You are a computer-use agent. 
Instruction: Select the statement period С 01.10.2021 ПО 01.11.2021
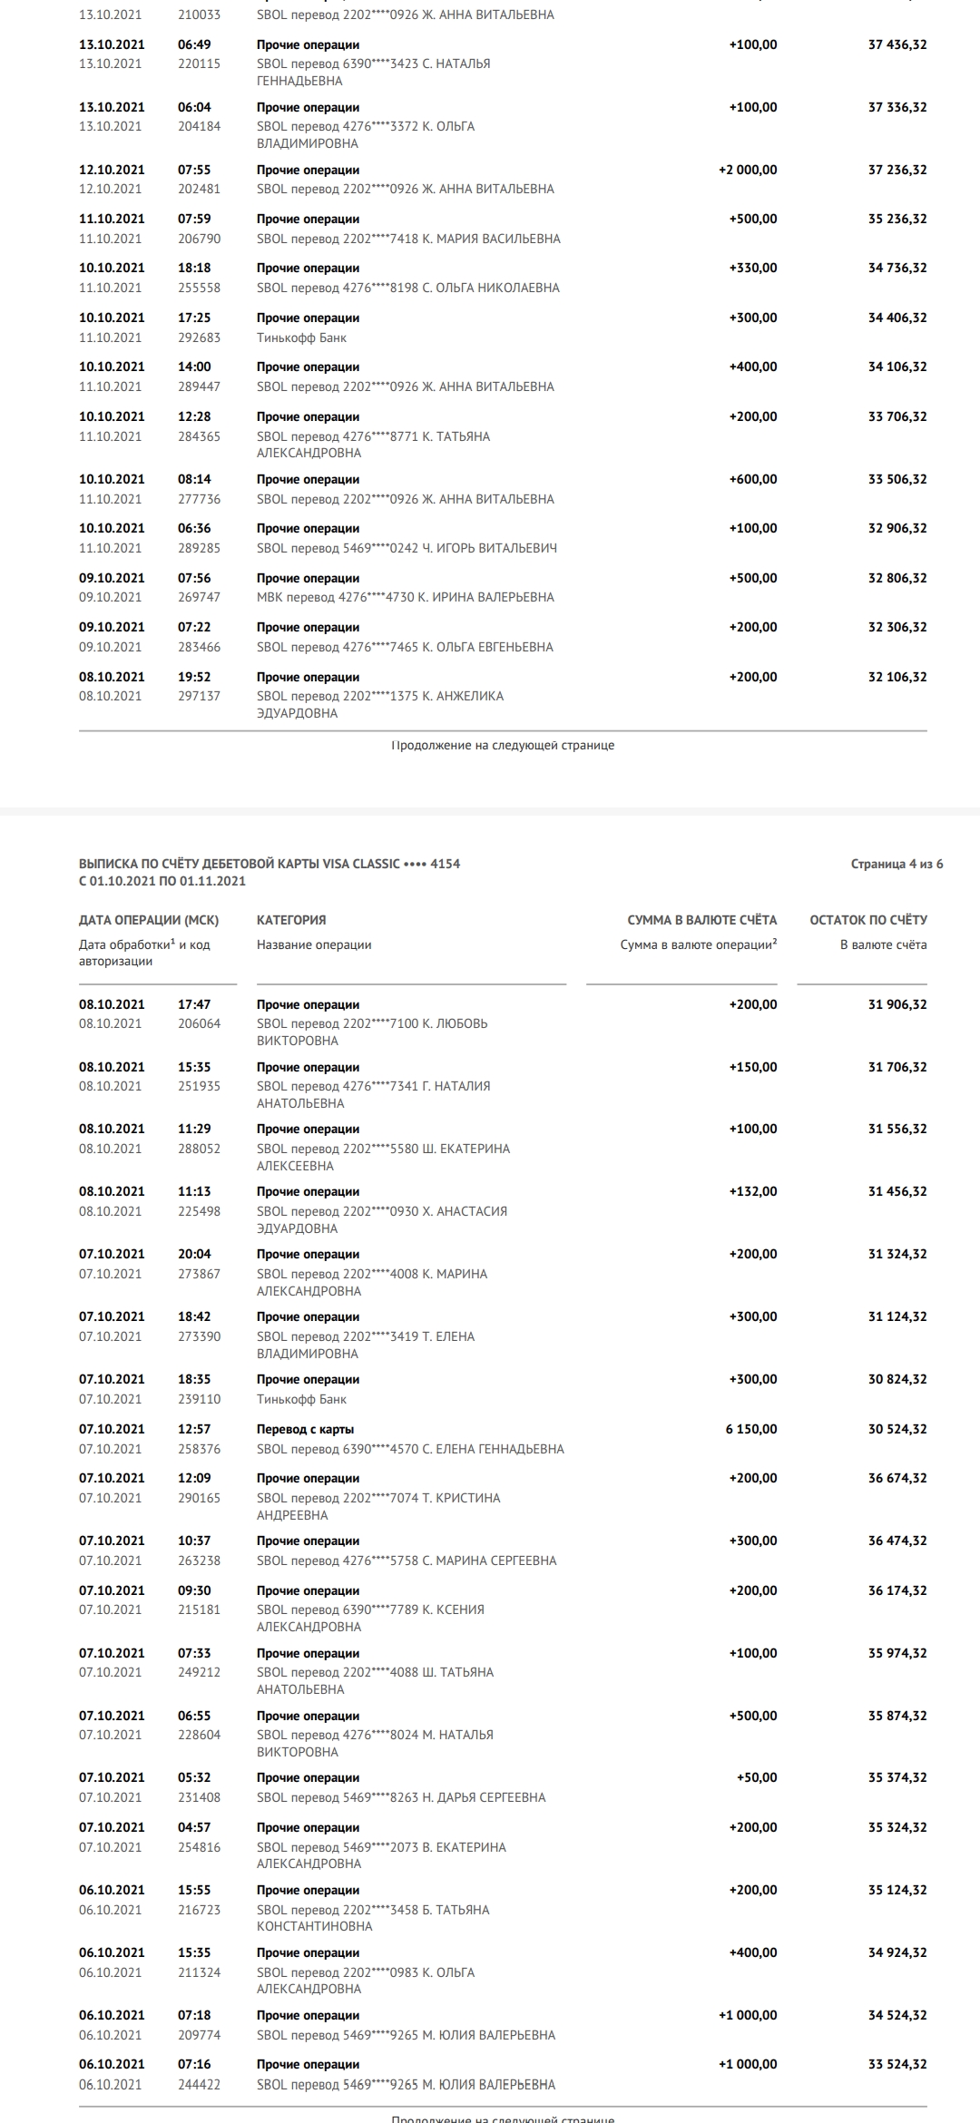pos(162,881)
